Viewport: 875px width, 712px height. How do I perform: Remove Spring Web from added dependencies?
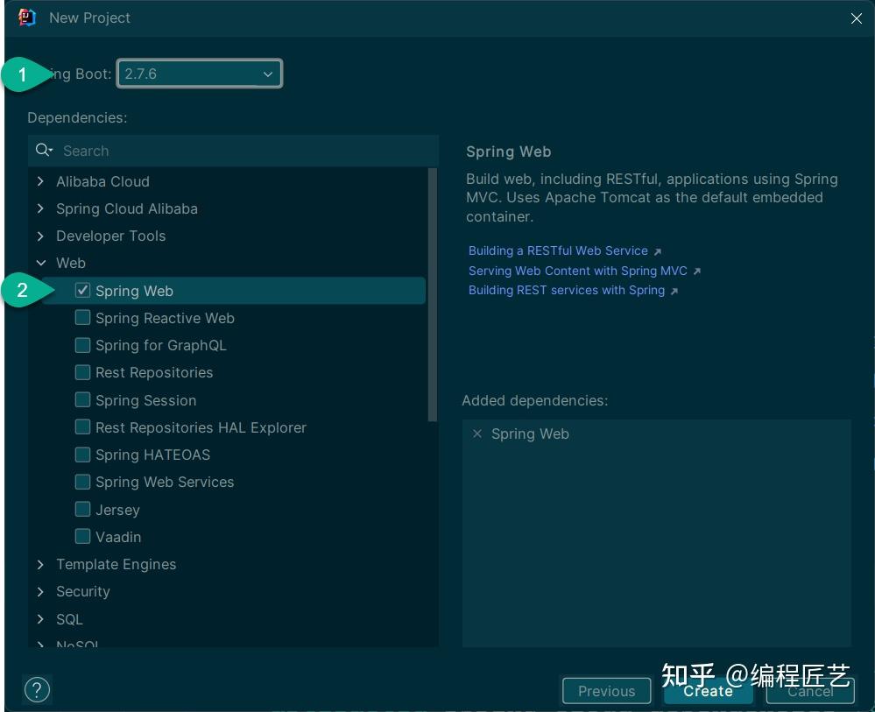coord(477,434)
